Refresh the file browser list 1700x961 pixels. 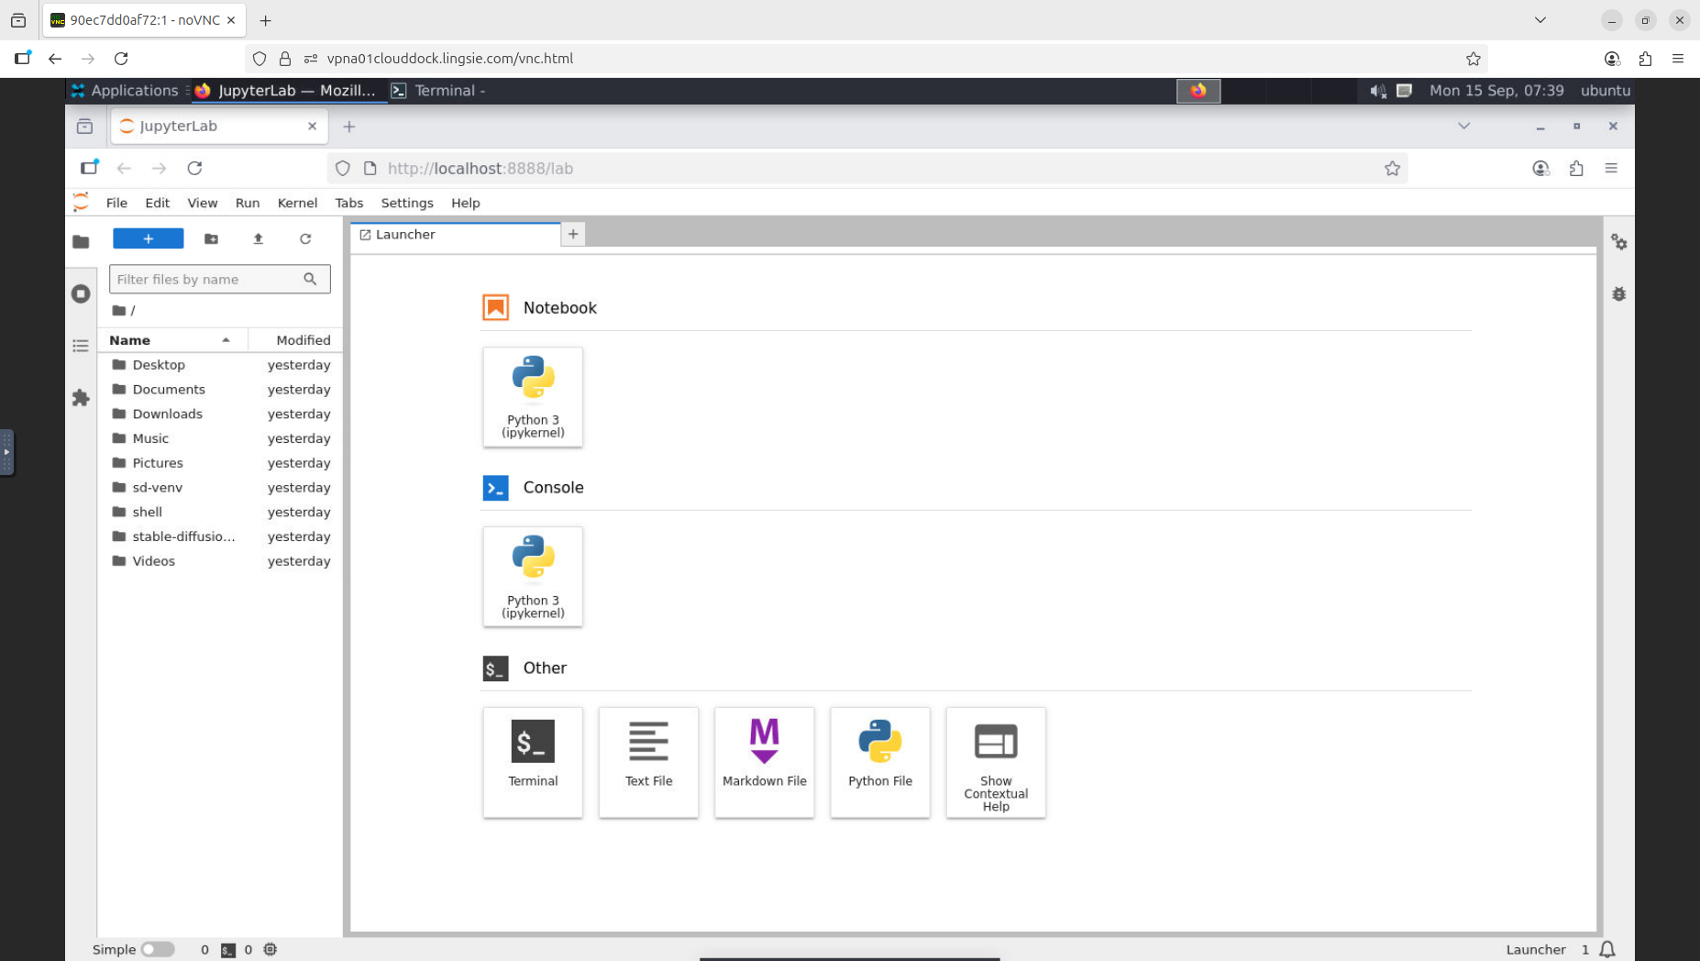point(305,238)
